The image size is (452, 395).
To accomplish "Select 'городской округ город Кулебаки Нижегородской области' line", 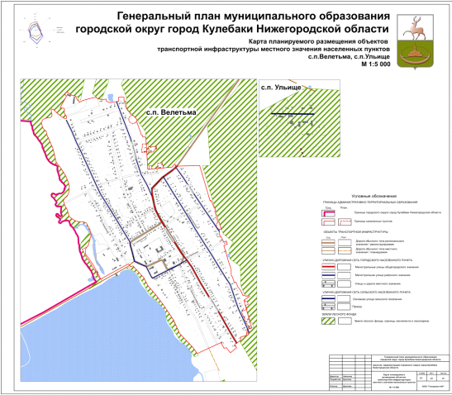I will [232, 29].
